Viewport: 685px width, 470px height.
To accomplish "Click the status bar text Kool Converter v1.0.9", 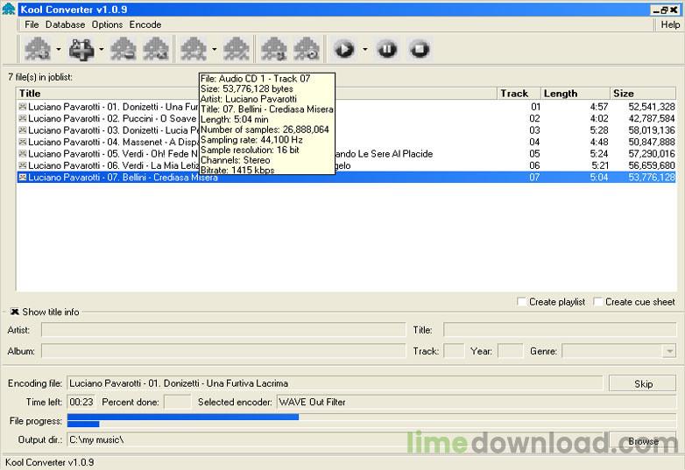I will coord(49,462).
